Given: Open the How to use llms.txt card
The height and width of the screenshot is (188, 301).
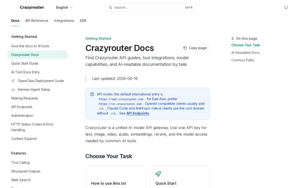Looking at the screenshot, I should click(x=116, y=177).
